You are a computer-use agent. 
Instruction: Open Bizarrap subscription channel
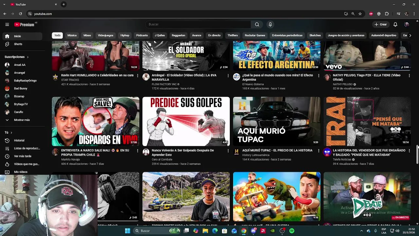point(22,96)
